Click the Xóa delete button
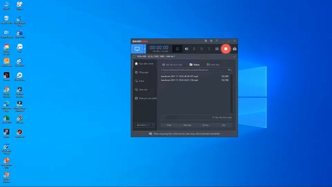332x187 pixels. pos(224,125)
